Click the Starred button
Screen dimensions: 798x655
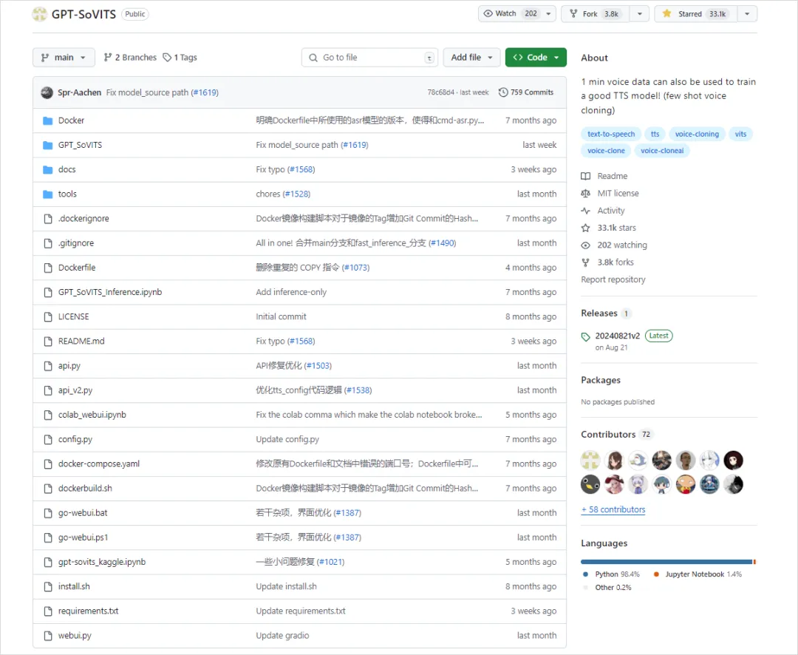[x=696, y=14]
